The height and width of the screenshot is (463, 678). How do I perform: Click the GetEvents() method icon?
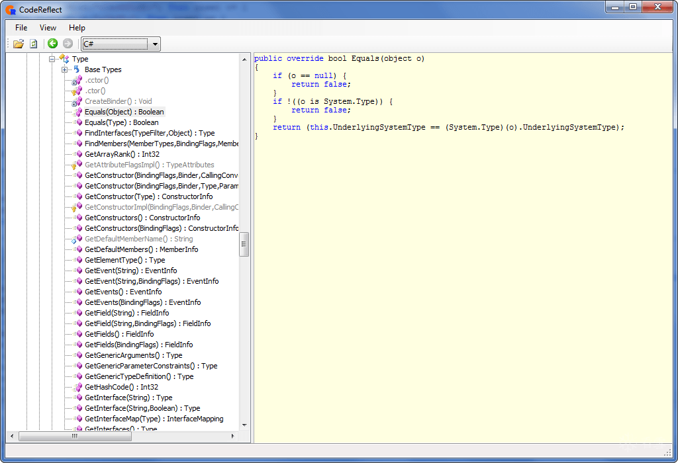click(78, 292)
